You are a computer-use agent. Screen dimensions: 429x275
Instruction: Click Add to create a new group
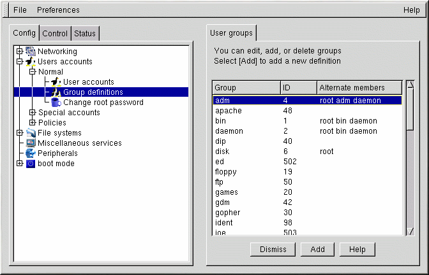click(x=317, y=250)
